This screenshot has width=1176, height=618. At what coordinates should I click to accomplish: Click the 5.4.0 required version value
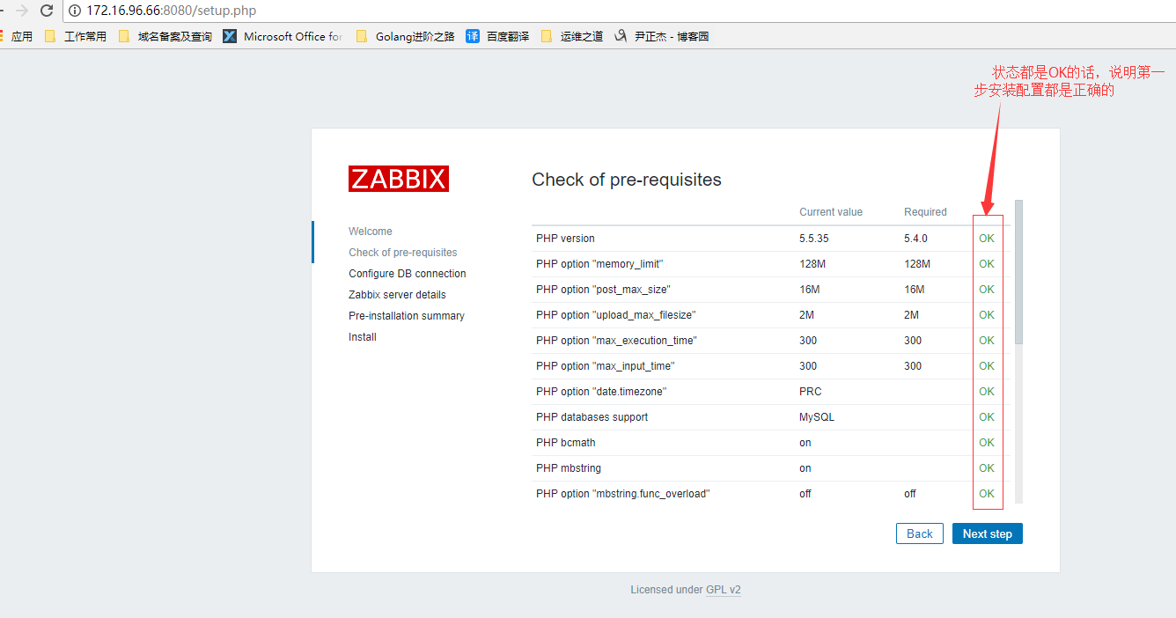(x=915, y=239)
